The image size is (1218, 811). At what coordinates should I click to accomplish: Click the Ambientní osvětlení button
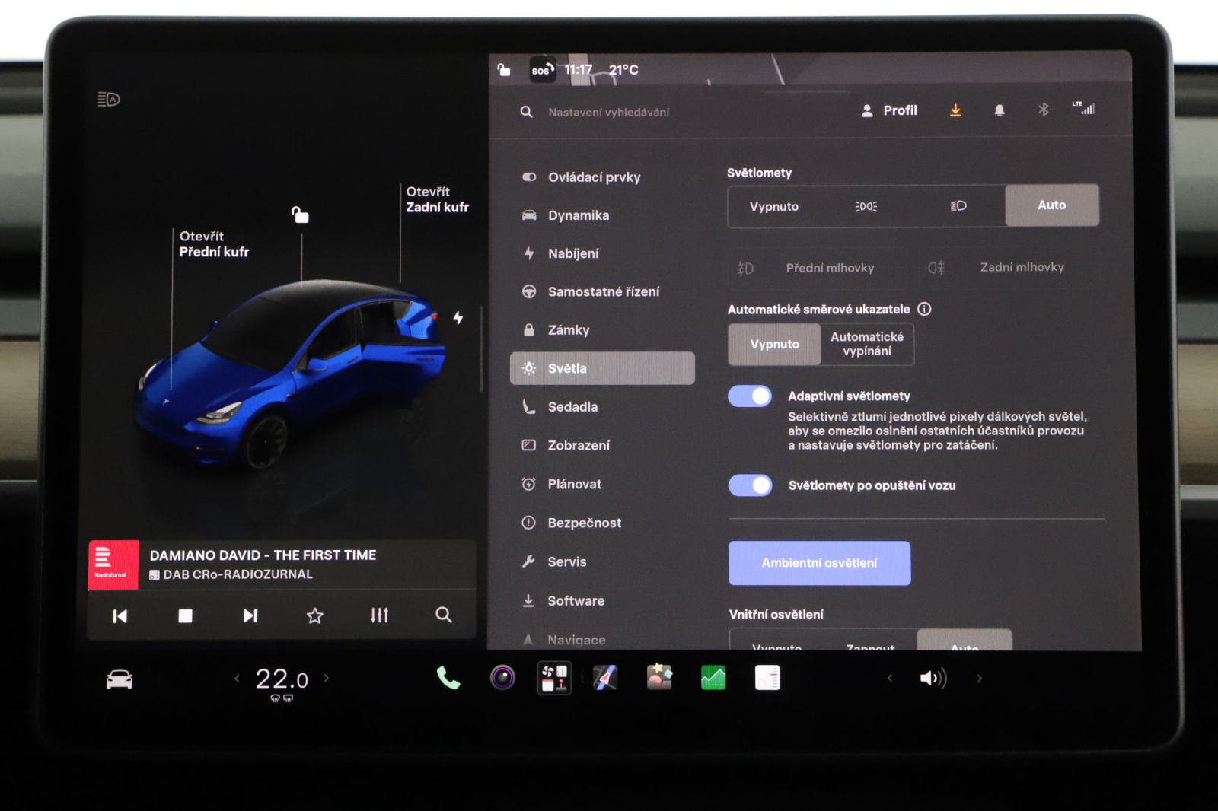[x=819, y=563]
